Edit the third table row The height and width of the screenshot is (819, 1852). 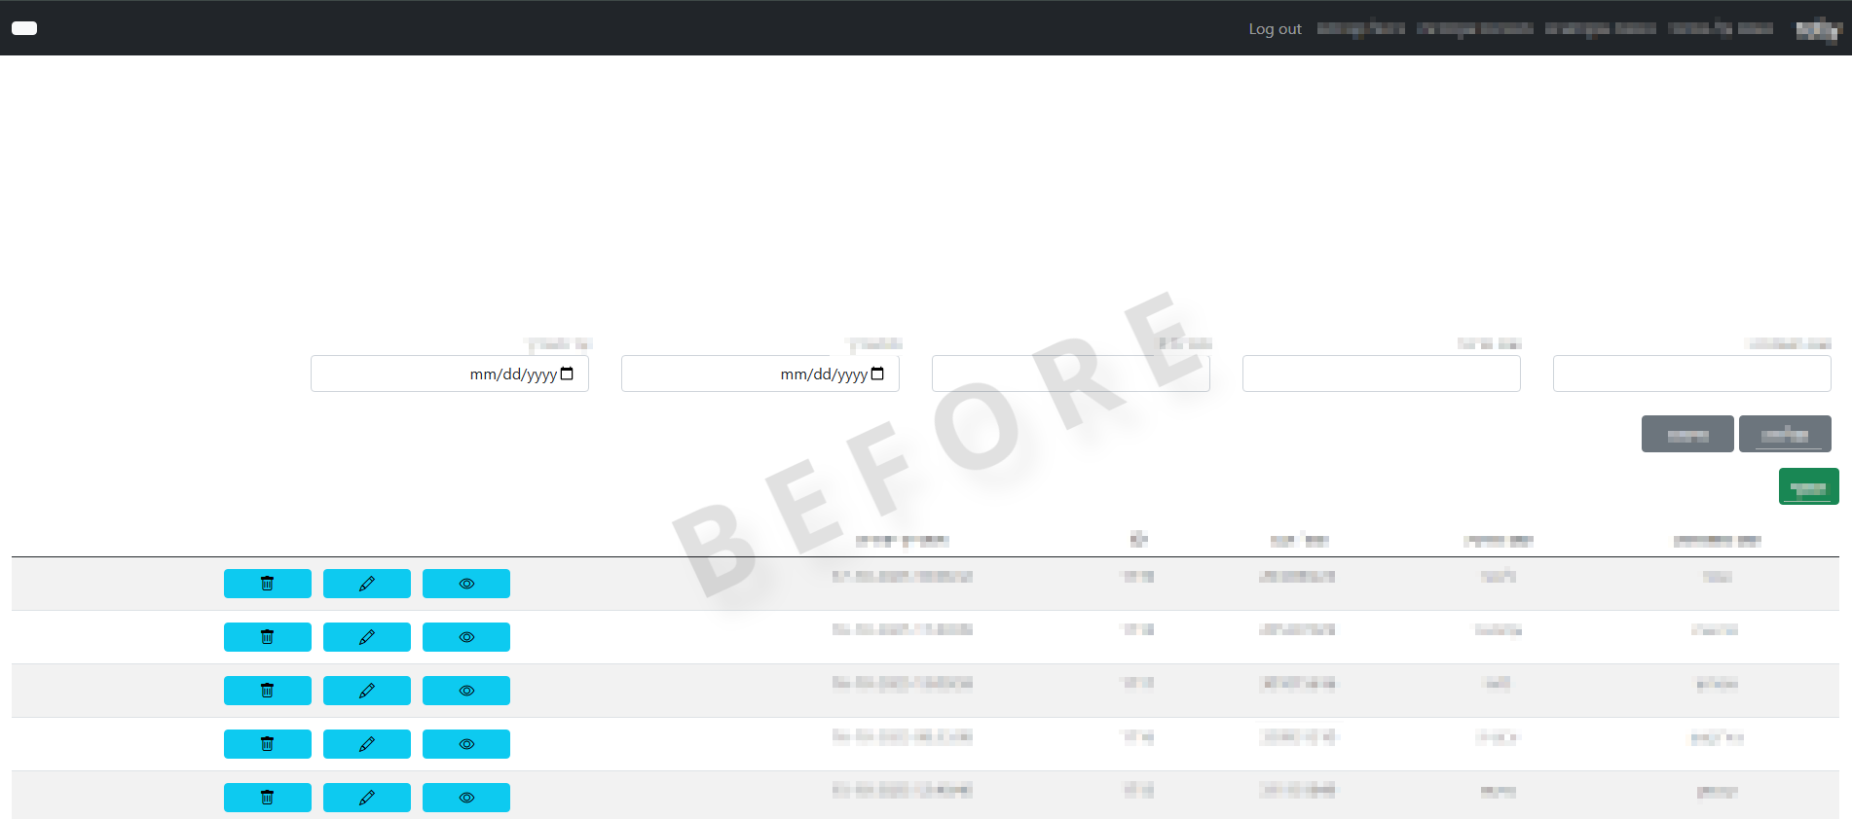[366, 691]
